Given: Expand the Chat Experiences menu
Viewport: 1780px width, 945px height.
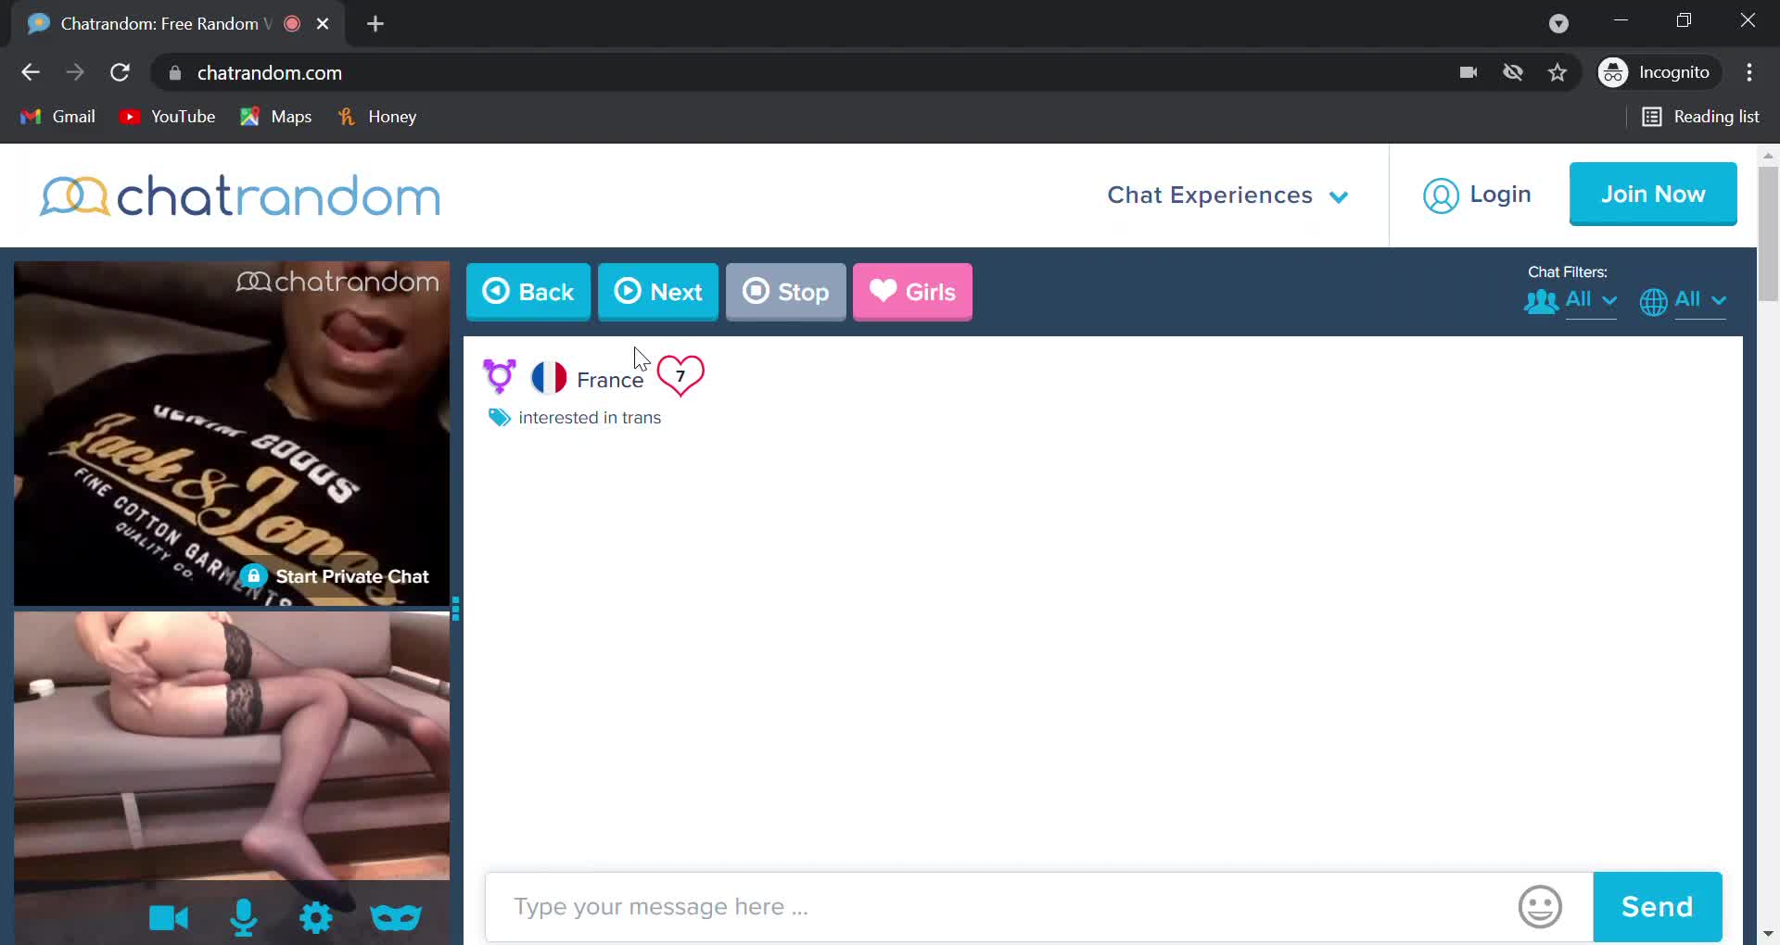Looking at the screenshot, I should click(x=1227, y=195).
